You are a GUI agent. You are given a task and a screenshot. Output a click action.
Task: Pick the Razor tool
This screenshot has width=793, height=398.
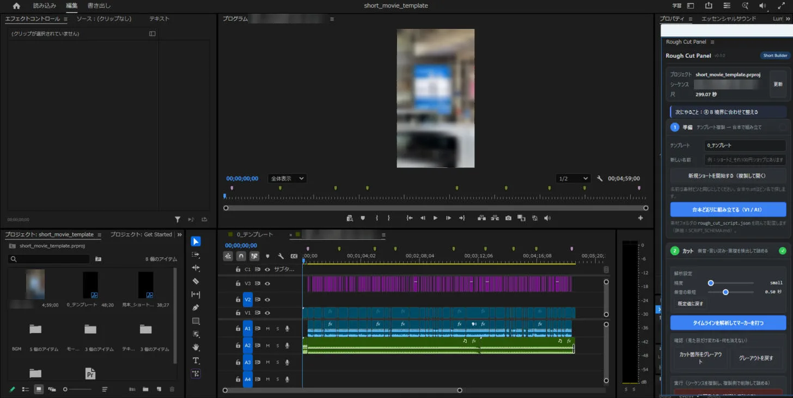[x=196, y=281]
